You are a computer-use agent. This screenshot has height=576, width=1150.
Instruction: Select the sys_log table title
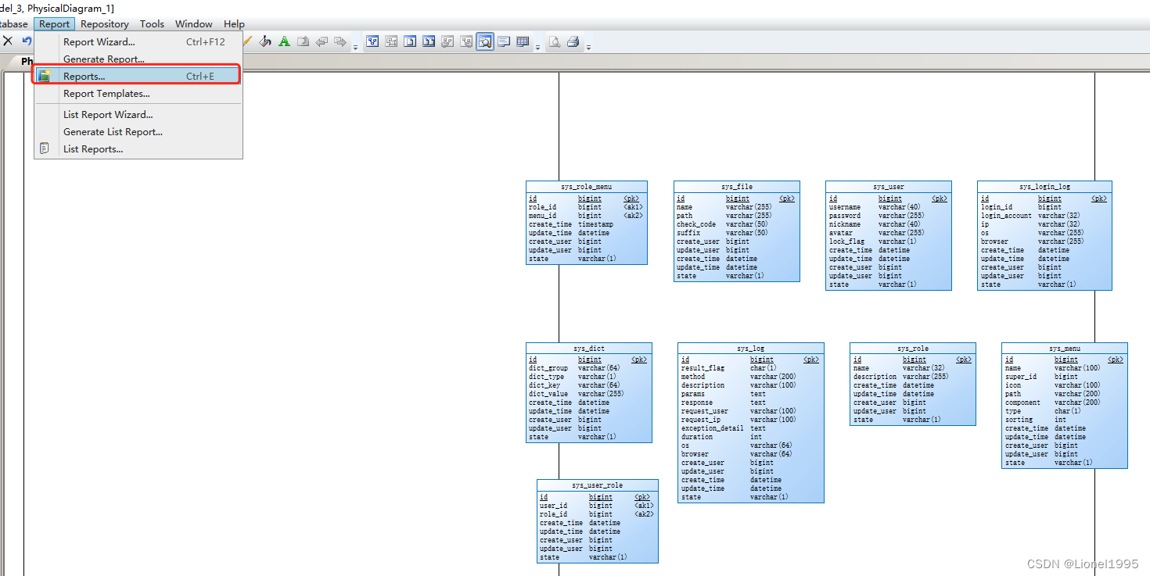750,348
